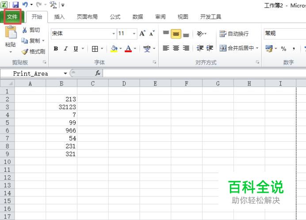
Task: Click the comma style icon
Action: click(x=294, y=49)
